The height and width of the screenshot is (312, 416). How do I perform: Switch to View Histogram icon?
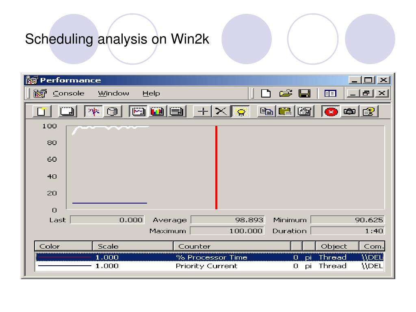click(x=157, y=111)
